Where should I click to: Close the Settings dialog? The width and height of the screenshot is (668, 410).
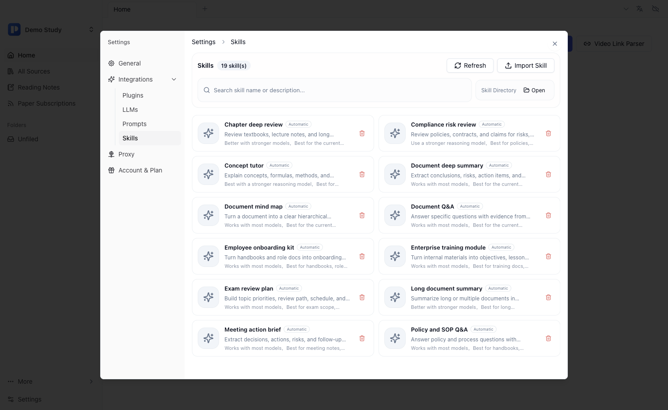pyautogui.click(x=554, y=44)
